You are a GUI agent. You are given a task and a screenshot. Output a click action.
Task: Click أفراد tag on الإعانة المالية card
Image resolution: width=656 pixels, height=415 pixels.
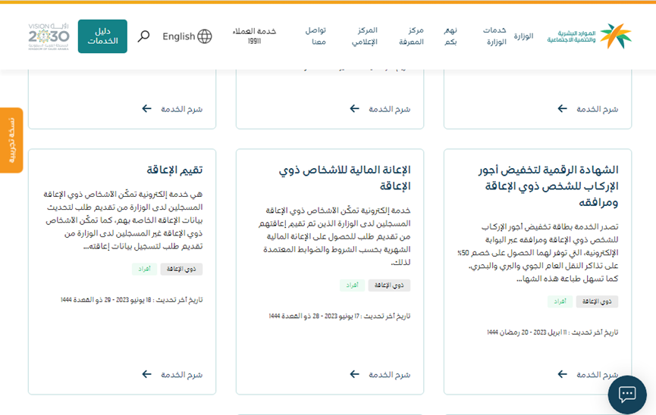click(x=351, y=286)
